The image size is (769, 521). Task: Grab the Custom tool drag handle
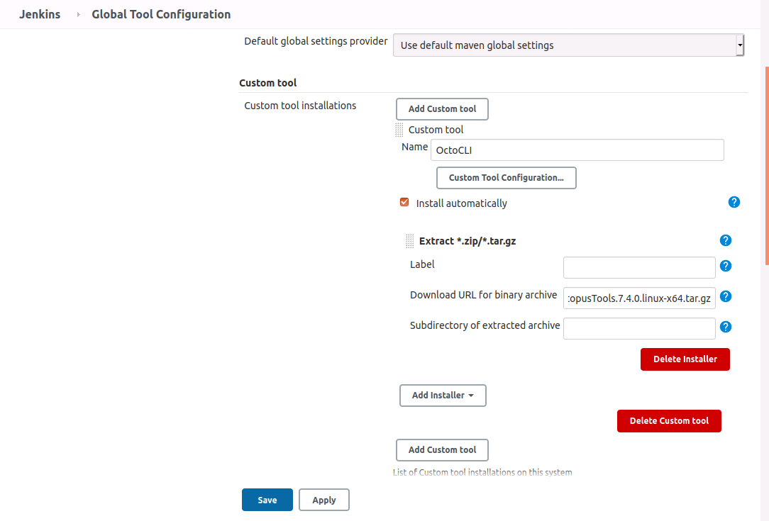[399, 130]
